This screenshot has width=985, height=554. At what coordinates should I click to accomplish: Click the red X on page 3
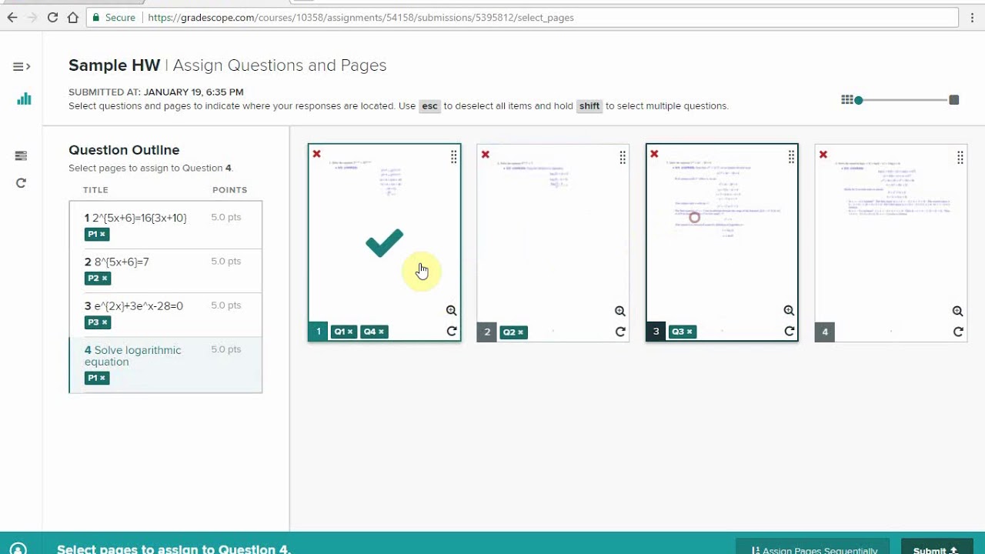click(x=654, y=155)
